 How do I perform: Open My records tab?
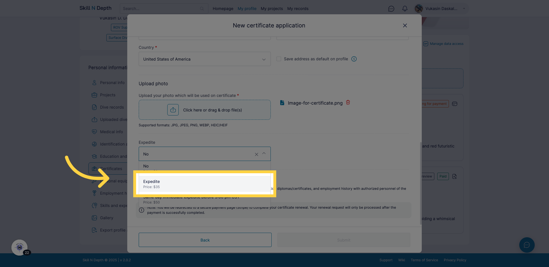[x=298, y=9]
